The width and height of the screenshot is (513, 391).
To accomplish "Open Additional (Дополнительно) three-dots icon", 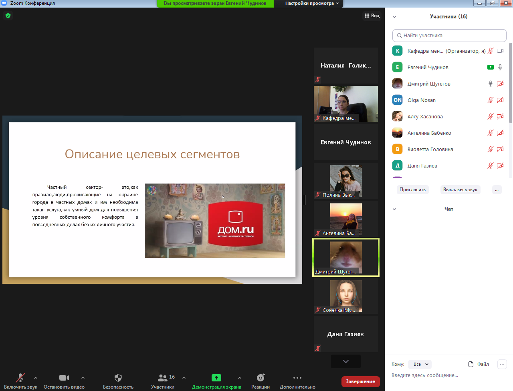I will (297, 378).
